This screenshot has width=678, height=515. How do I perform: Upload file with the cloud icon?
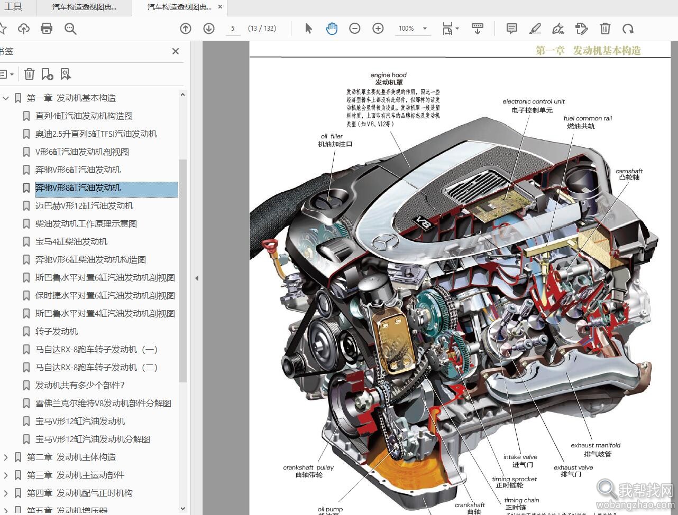tap(23, 29)
